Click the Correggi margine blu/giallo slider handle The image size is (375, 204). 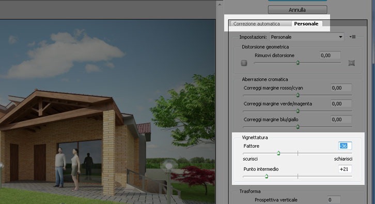[x=298, y=127]
